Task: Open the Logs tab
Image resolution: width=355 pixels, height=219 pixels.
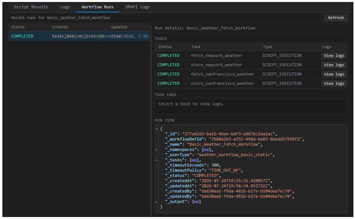Action: click(65, 7)
